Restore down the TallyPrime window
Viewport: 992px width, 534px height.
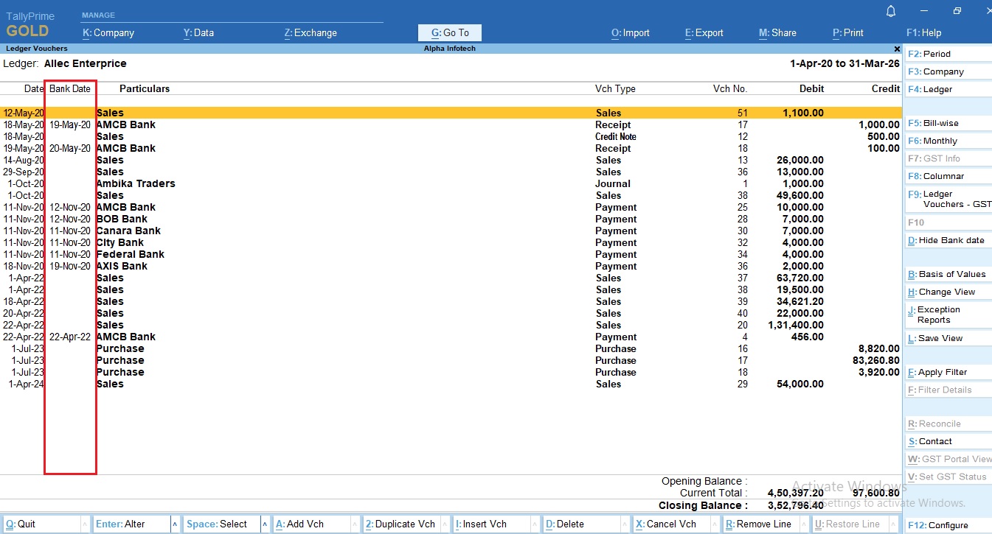957,11
